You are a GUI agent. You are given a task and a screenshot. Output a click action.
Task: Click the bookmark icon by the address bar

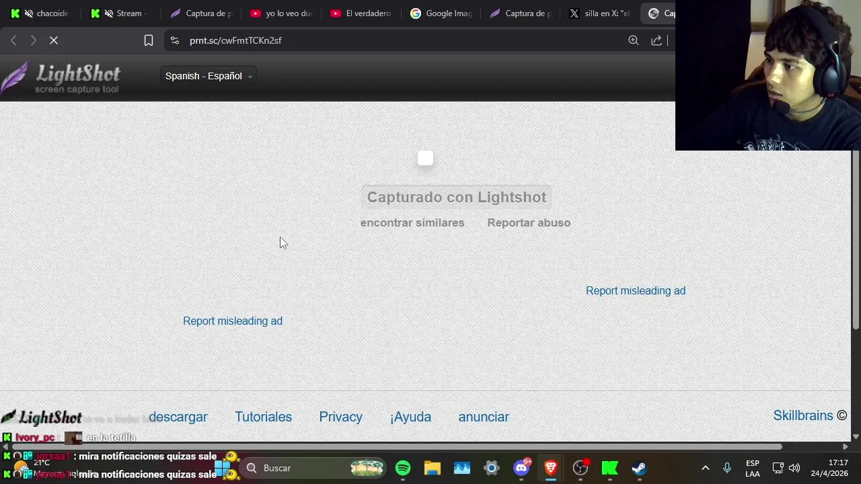point(149,40)
